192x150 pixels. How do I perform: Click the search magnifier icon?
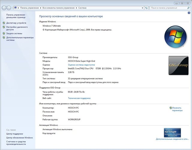coord(188,8)
